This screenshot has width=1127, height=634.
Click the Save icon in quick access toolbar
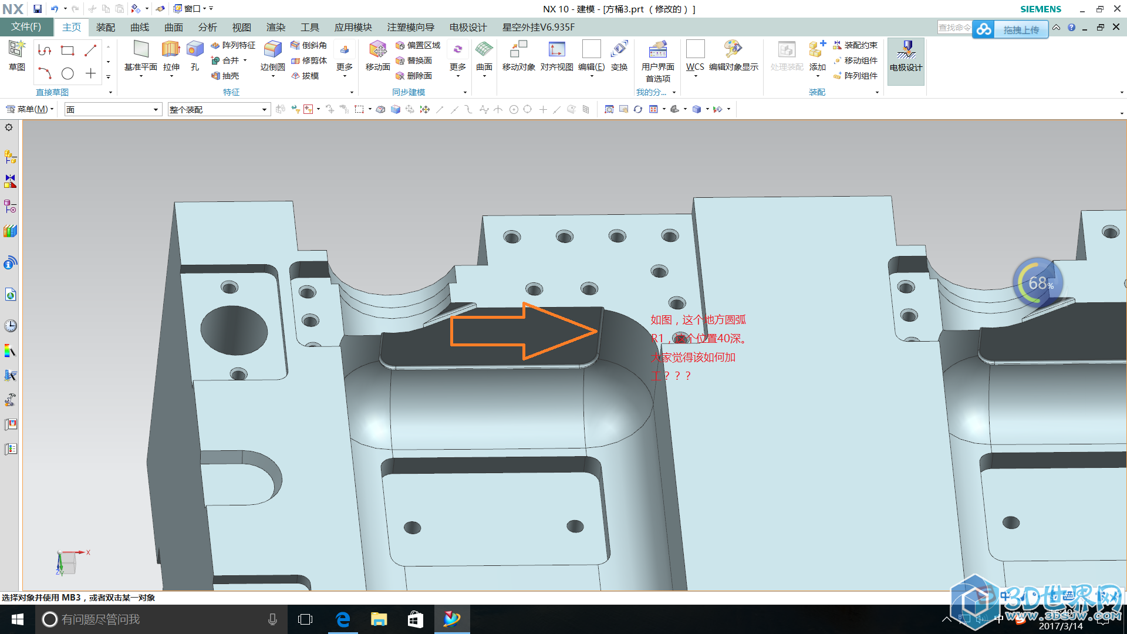(x=38, y=9)
